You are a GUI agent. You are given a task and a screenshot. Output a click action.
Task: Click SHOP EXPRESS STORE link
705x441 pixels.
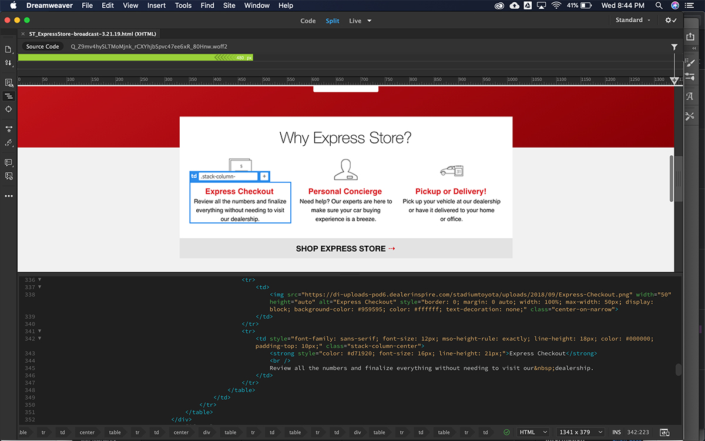tap(345, 249)
